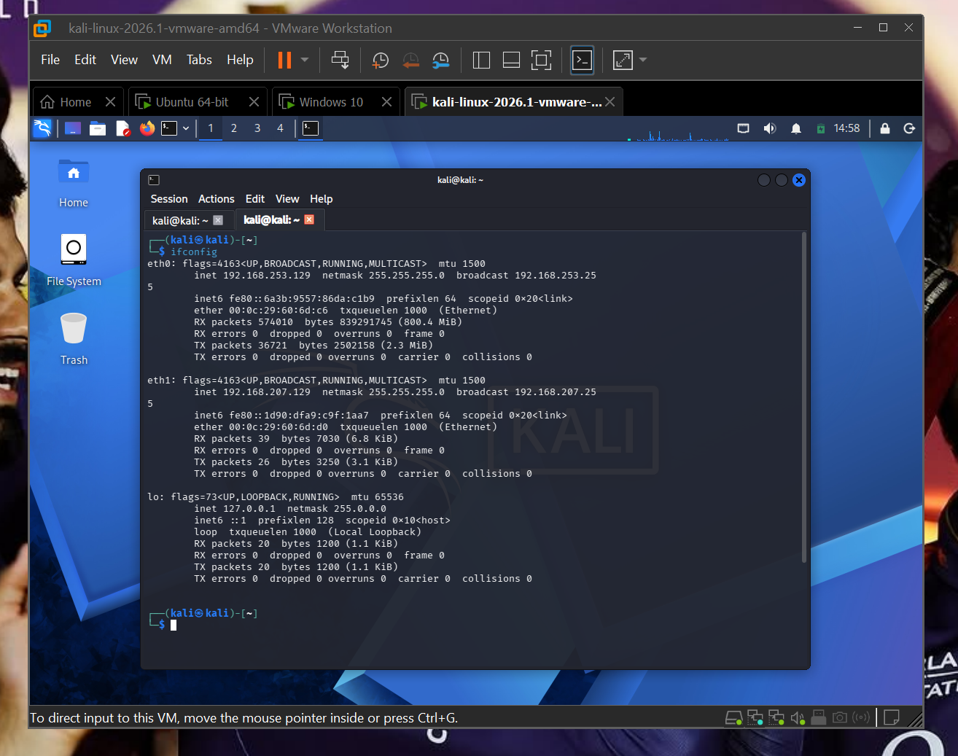Click the battery power icon in Kali panel

click(x=821, y=129)
